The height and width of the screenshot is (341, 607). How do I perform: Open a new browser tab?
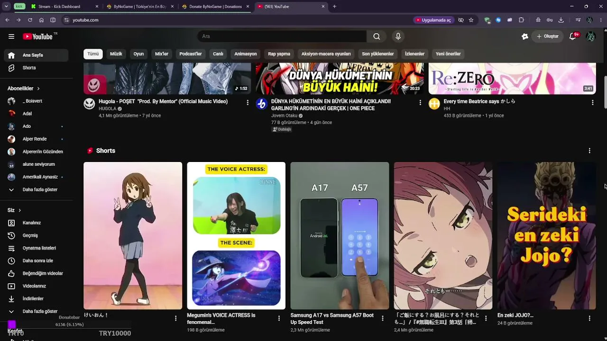coord(334,7)
